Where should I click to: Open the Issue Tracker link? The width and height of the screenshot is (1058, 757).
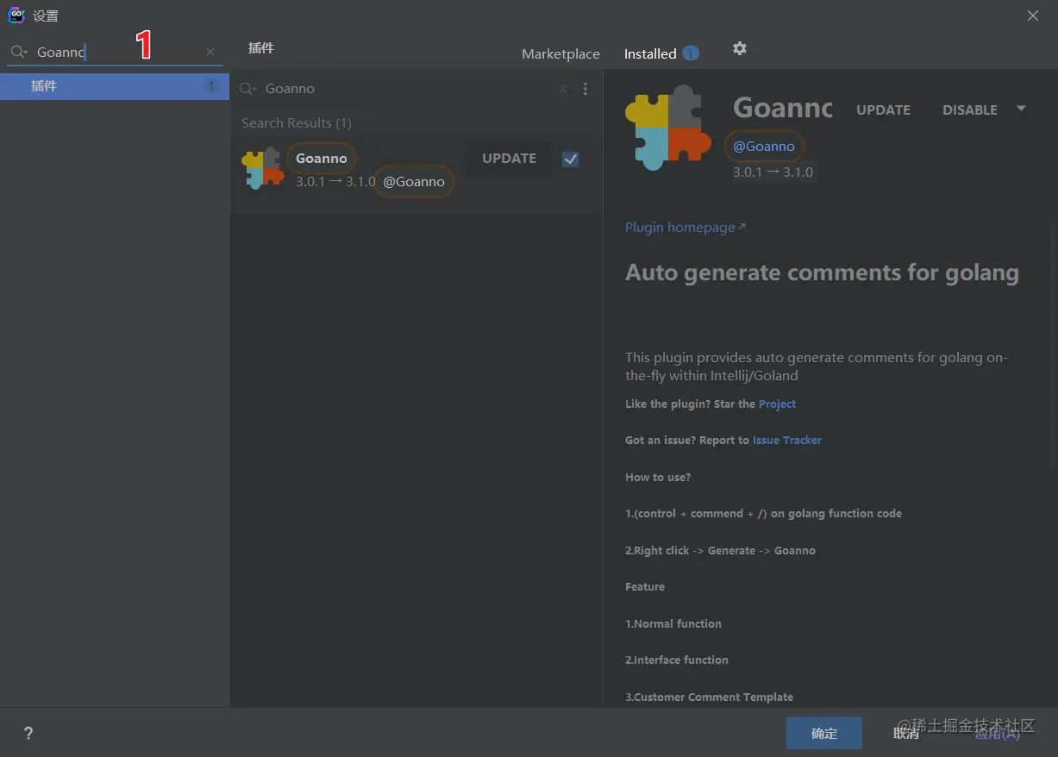pos(787,440)
